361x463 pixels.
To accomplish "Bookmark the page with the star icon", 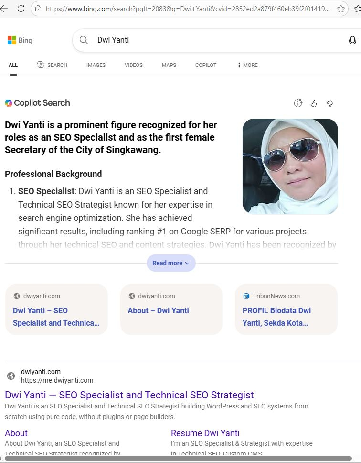I will 341,9.
